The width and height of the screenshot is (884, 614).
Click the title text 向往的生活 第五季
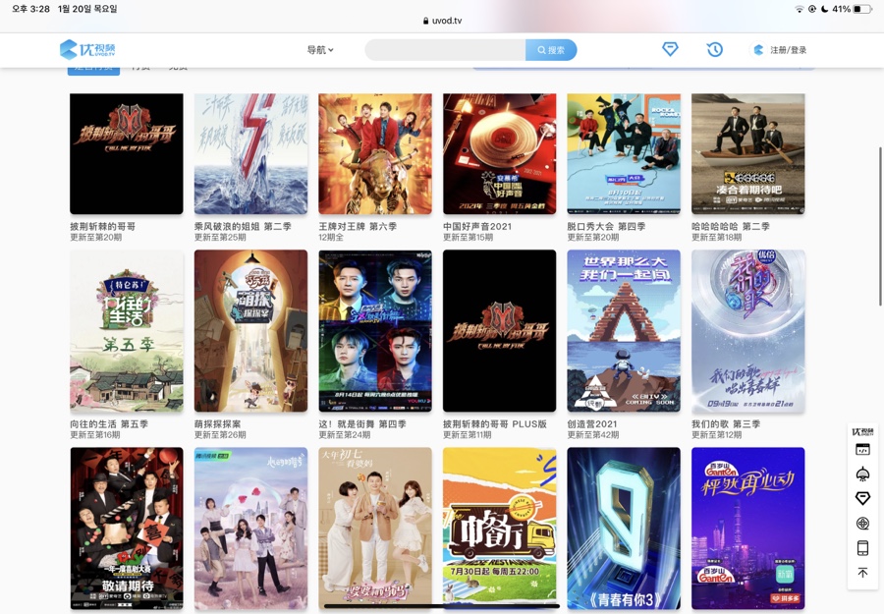coord(109,424)
